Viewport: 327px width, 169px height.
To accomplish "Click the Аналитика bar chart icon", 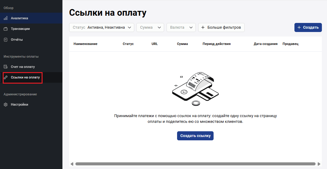I will [x=5, y=18].
